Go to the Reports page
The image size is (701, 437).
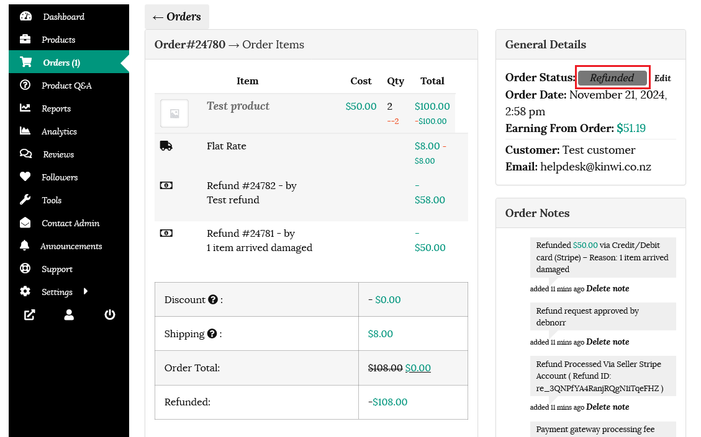[56, 108]
